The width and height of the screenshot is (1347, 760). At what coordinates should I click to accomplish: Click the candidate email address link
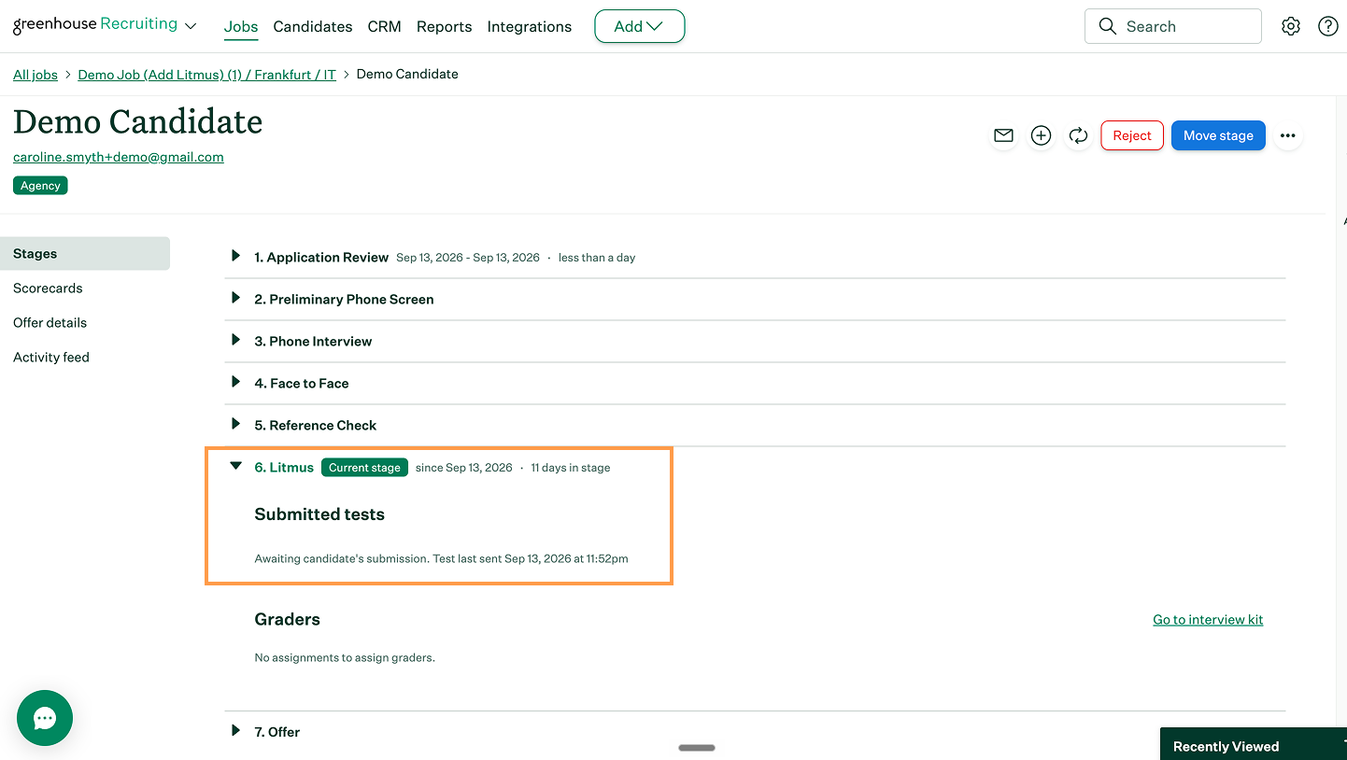pos(119,157)
